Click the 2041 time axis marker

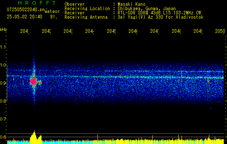click(x=25, y=31)
